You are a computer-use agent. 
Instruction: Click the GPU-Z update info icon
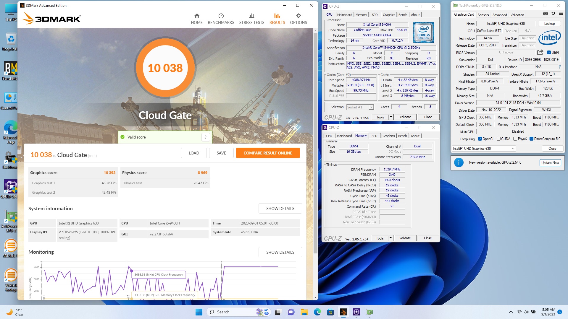(459, 162)
